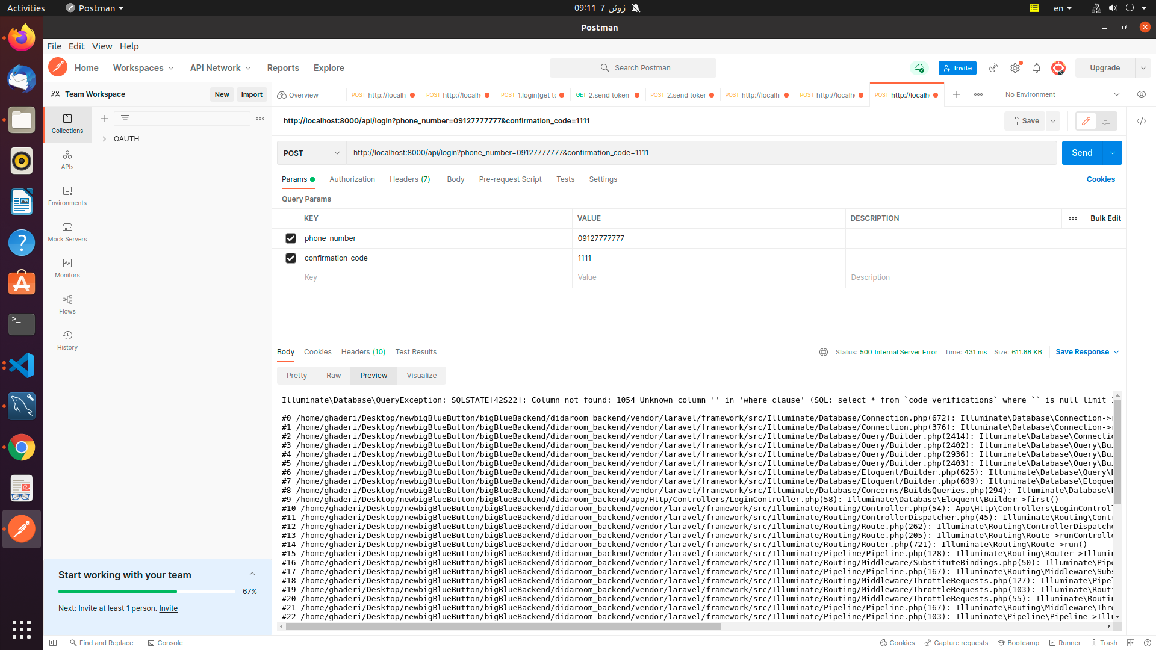Open the capture requests satellite icon in header

coord(993,68)
